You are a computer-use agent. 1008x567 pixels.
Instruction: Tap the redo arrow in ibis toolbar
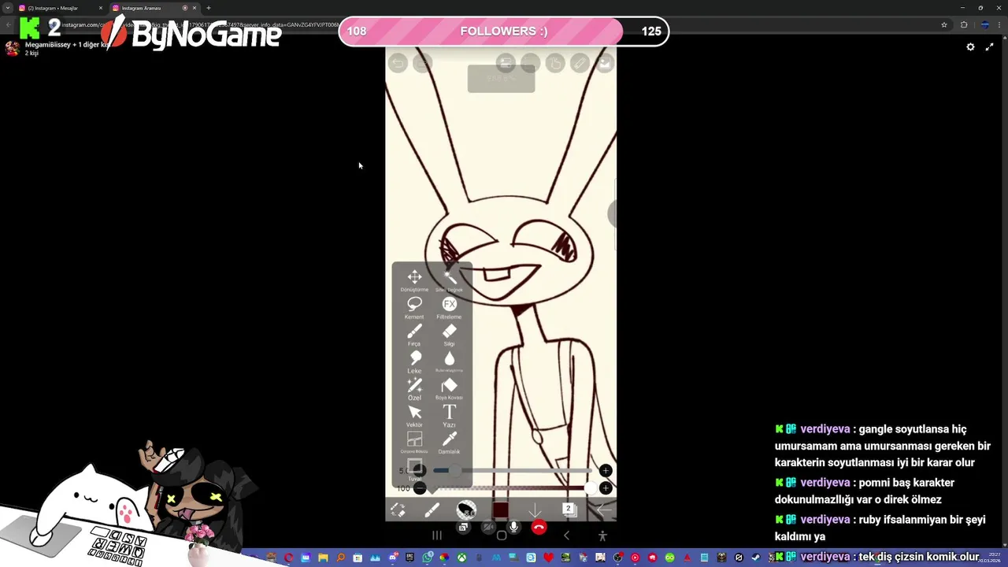(x=423, y=63)
